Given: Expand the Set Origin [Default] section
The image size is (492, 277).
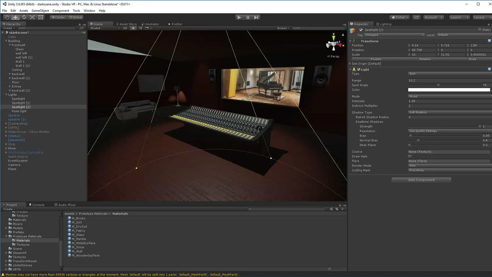Looking at the screenshot, I should 350,64.
